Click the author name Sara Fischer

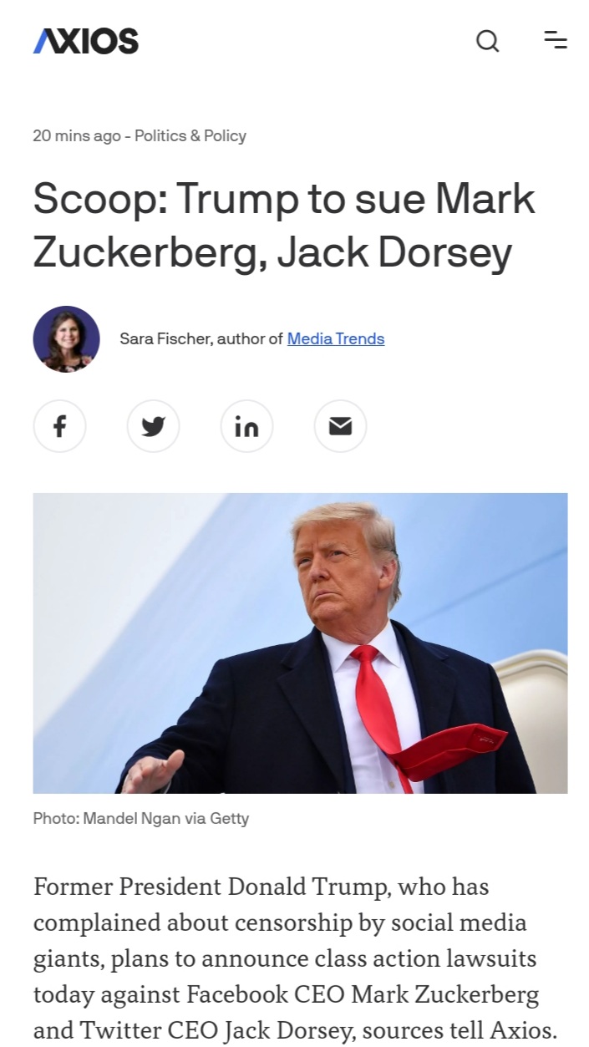point(165,338)
